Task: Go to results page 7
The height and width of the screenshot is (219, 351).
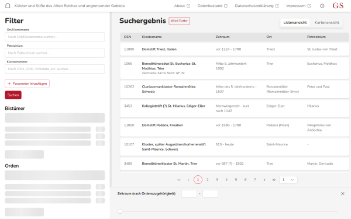Action: (x=254, y=180)
